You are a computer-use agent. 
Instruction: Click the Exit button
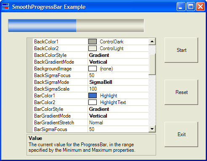pos(181,134)
